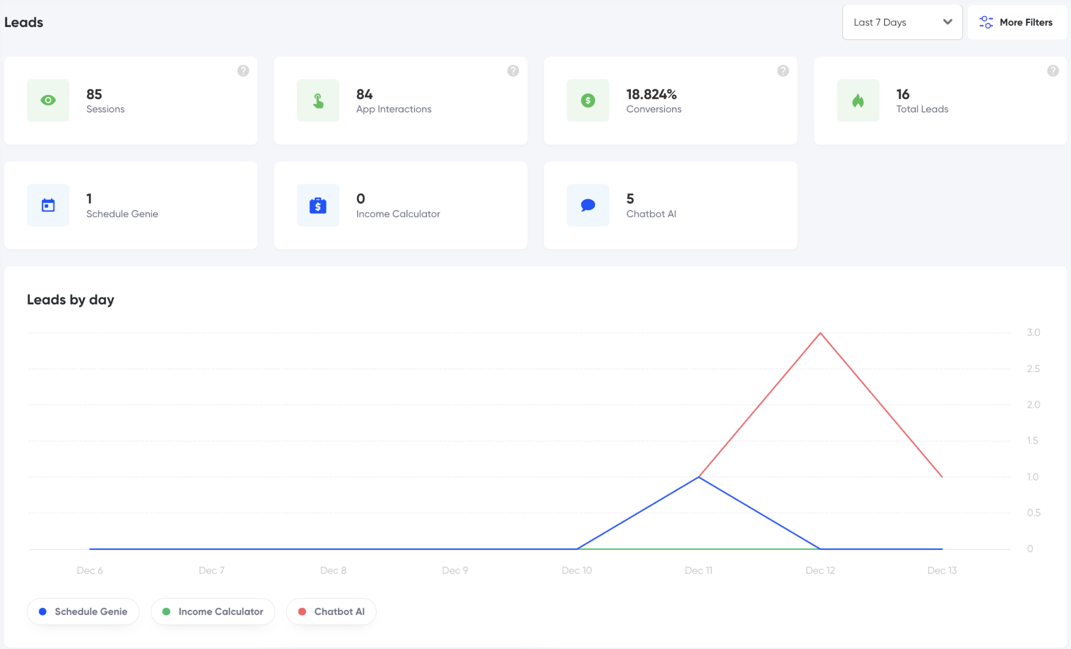The width and height of the screenshot is (1071, 649).
Task: Open the Last 7 Days dropdown
Action: point(901,22)
